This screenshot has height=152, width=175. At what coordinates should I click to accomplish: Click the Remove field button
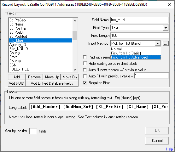tap(34, 77)
